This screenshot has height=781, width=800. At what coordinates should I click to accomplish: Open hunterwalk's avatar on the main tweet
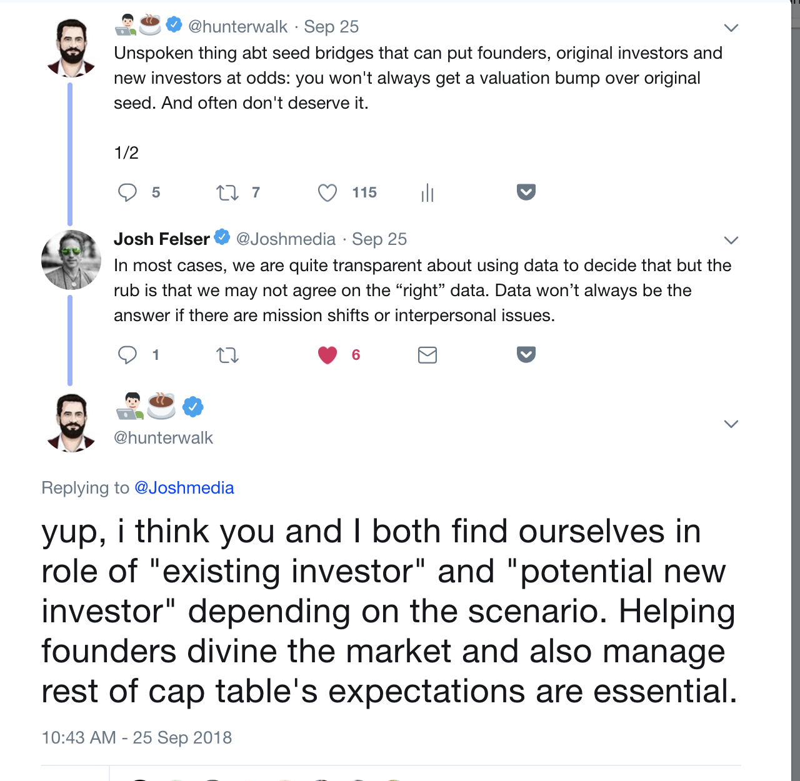(71, 422)
